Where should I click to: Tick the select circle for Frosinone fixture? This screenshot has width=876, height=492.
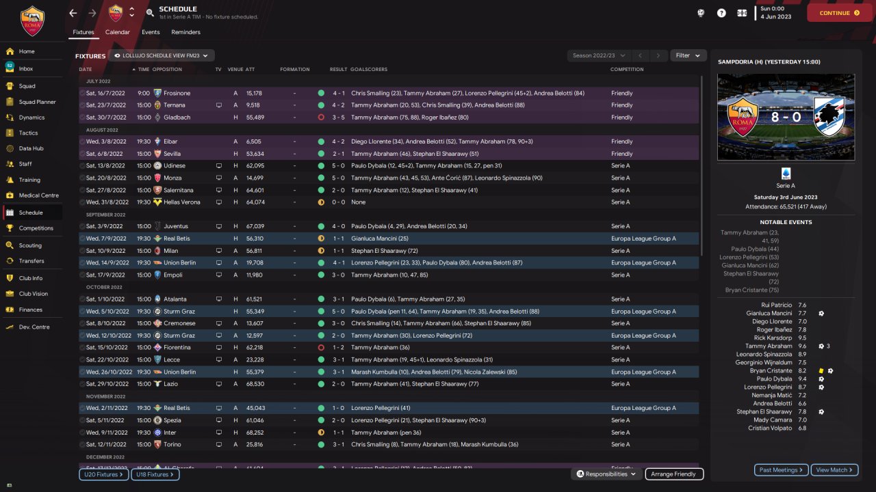click(x=82, y=93)
